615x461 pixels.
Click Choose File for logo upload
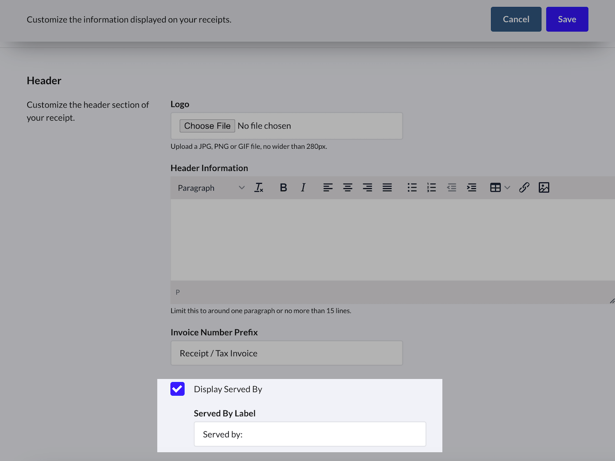coord(207,126)
